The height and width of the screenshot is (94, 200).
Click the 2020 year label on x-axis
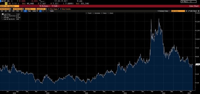(x=86, y=93)
